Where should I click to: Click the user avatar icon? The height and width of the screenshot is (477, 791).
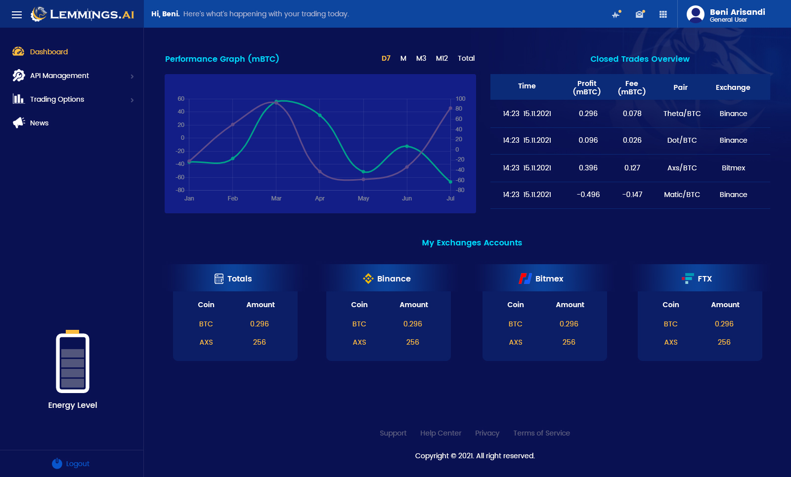pos(696,14)
